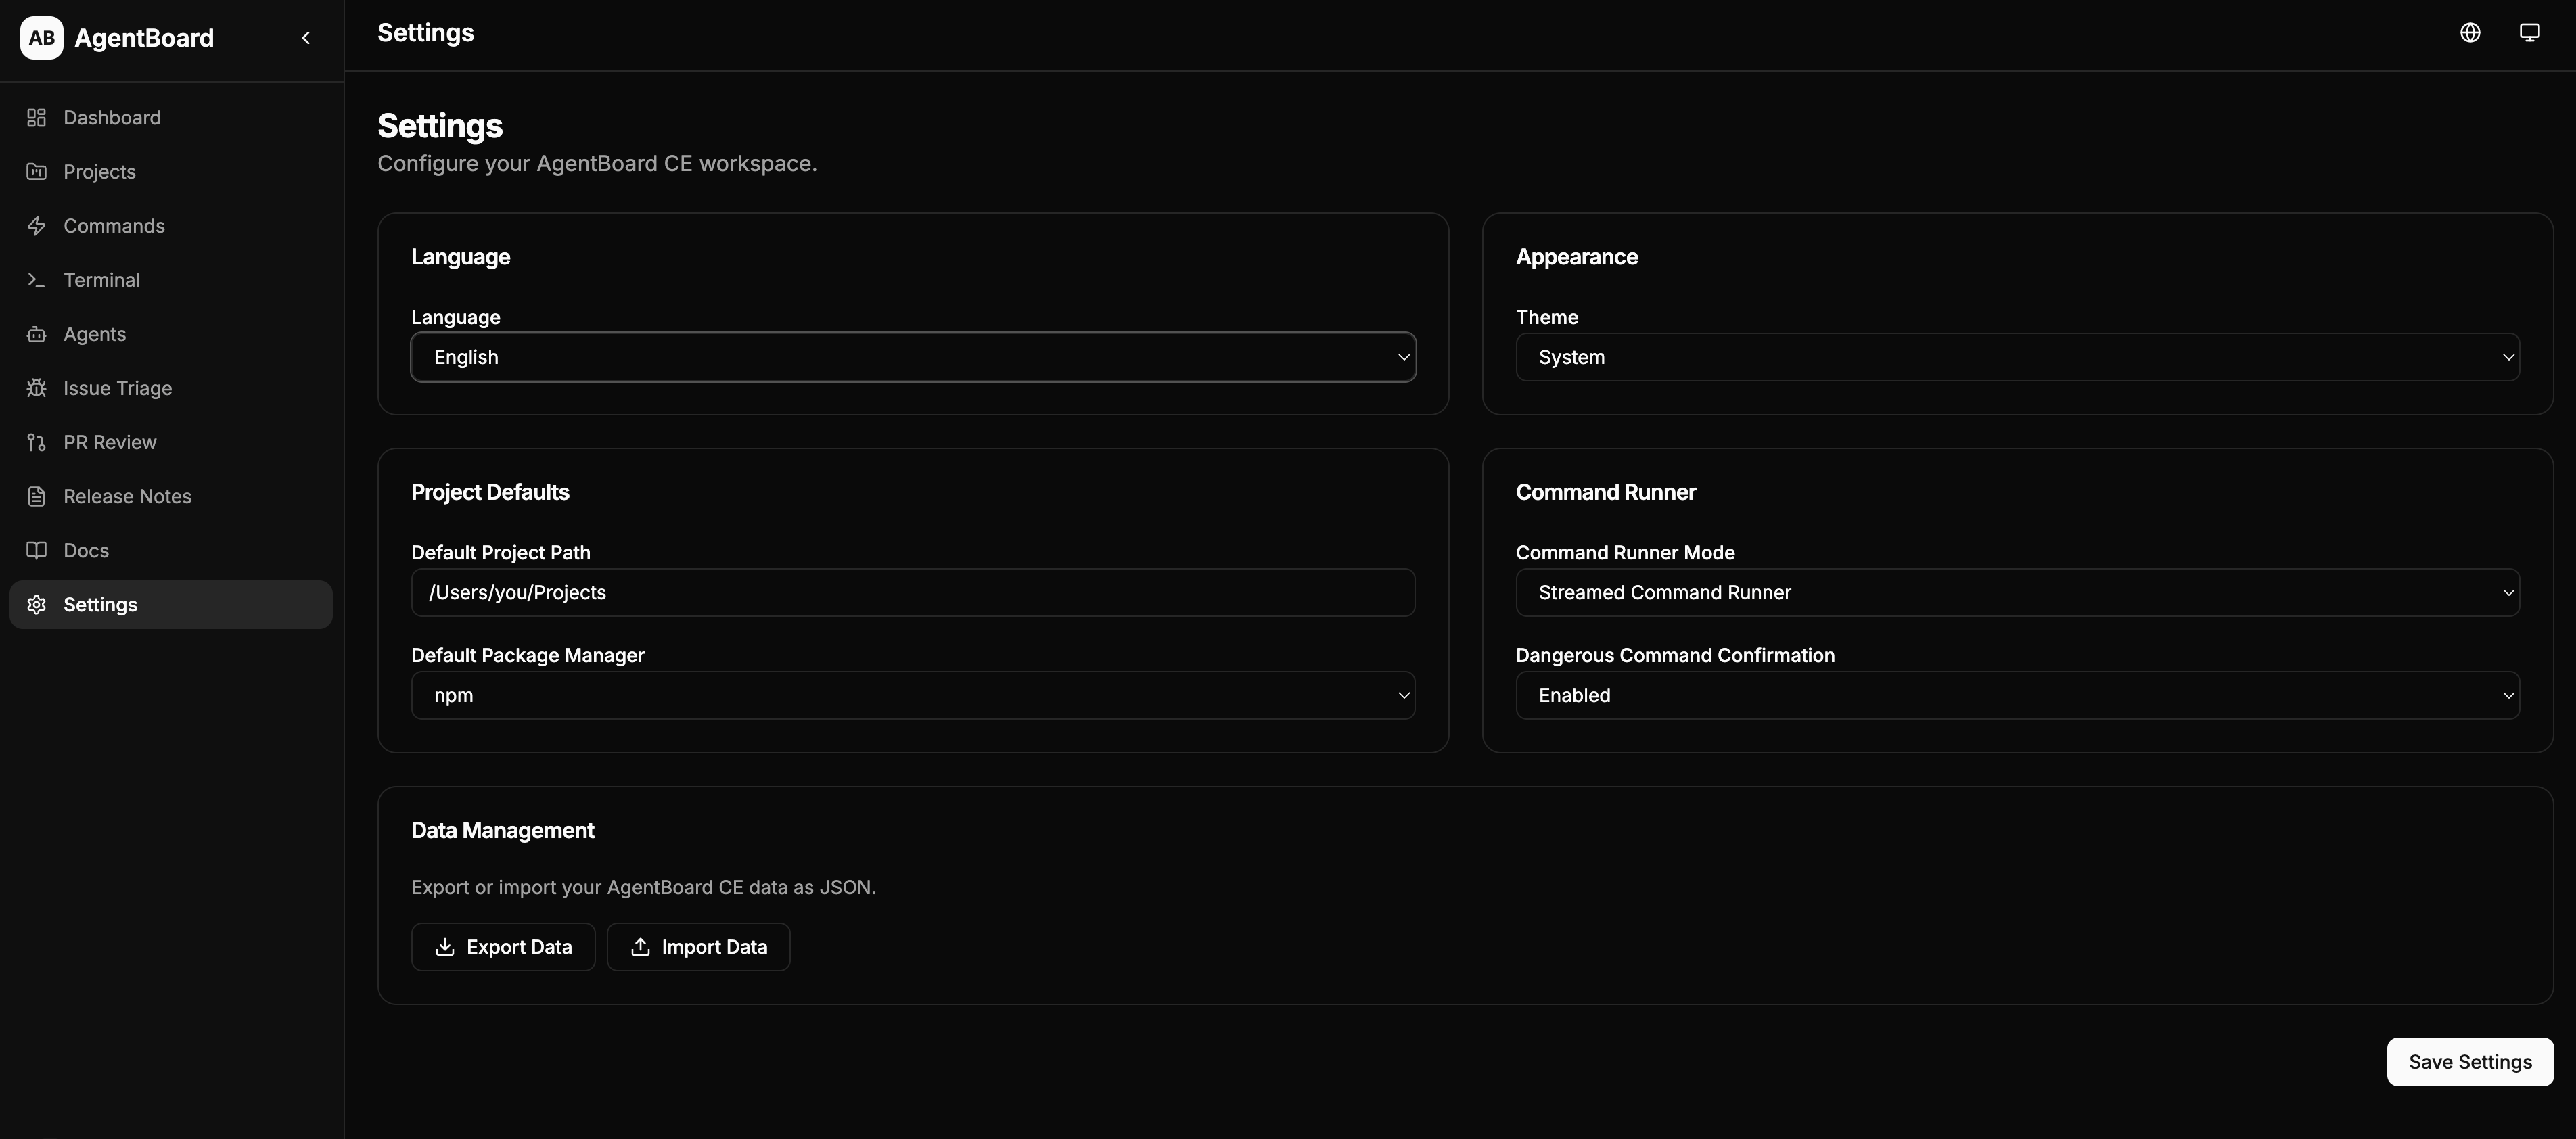Click the Release Notes document icon
The height and width of the screenshot is (1139, 2576).
coord(37,496)
